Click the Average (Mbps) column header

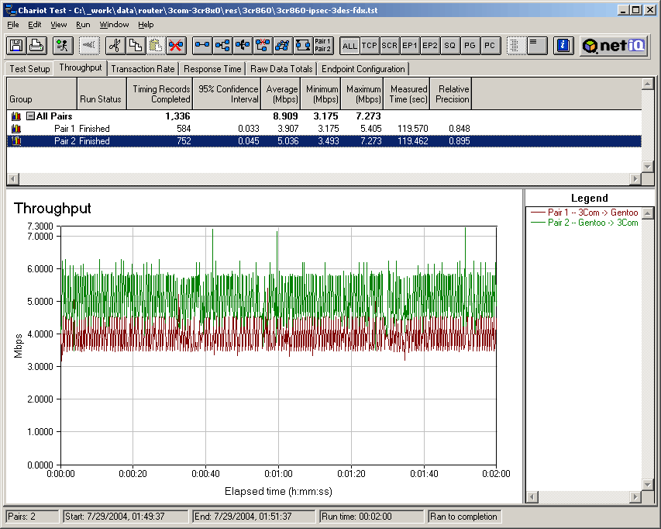[281, 95]
